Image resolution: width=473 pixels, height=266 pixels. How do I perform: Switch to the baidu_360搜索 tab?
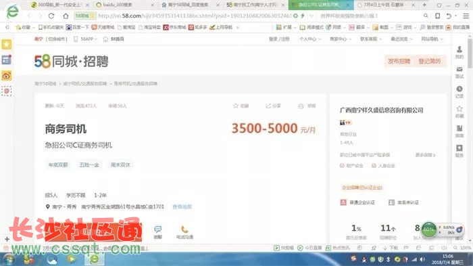point(124,5)
